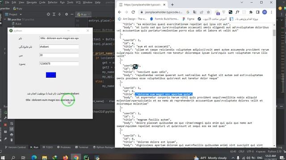Click pin tab icon in Run panel
The height and width of the screenshot is (160, 286).
point(5,139)
